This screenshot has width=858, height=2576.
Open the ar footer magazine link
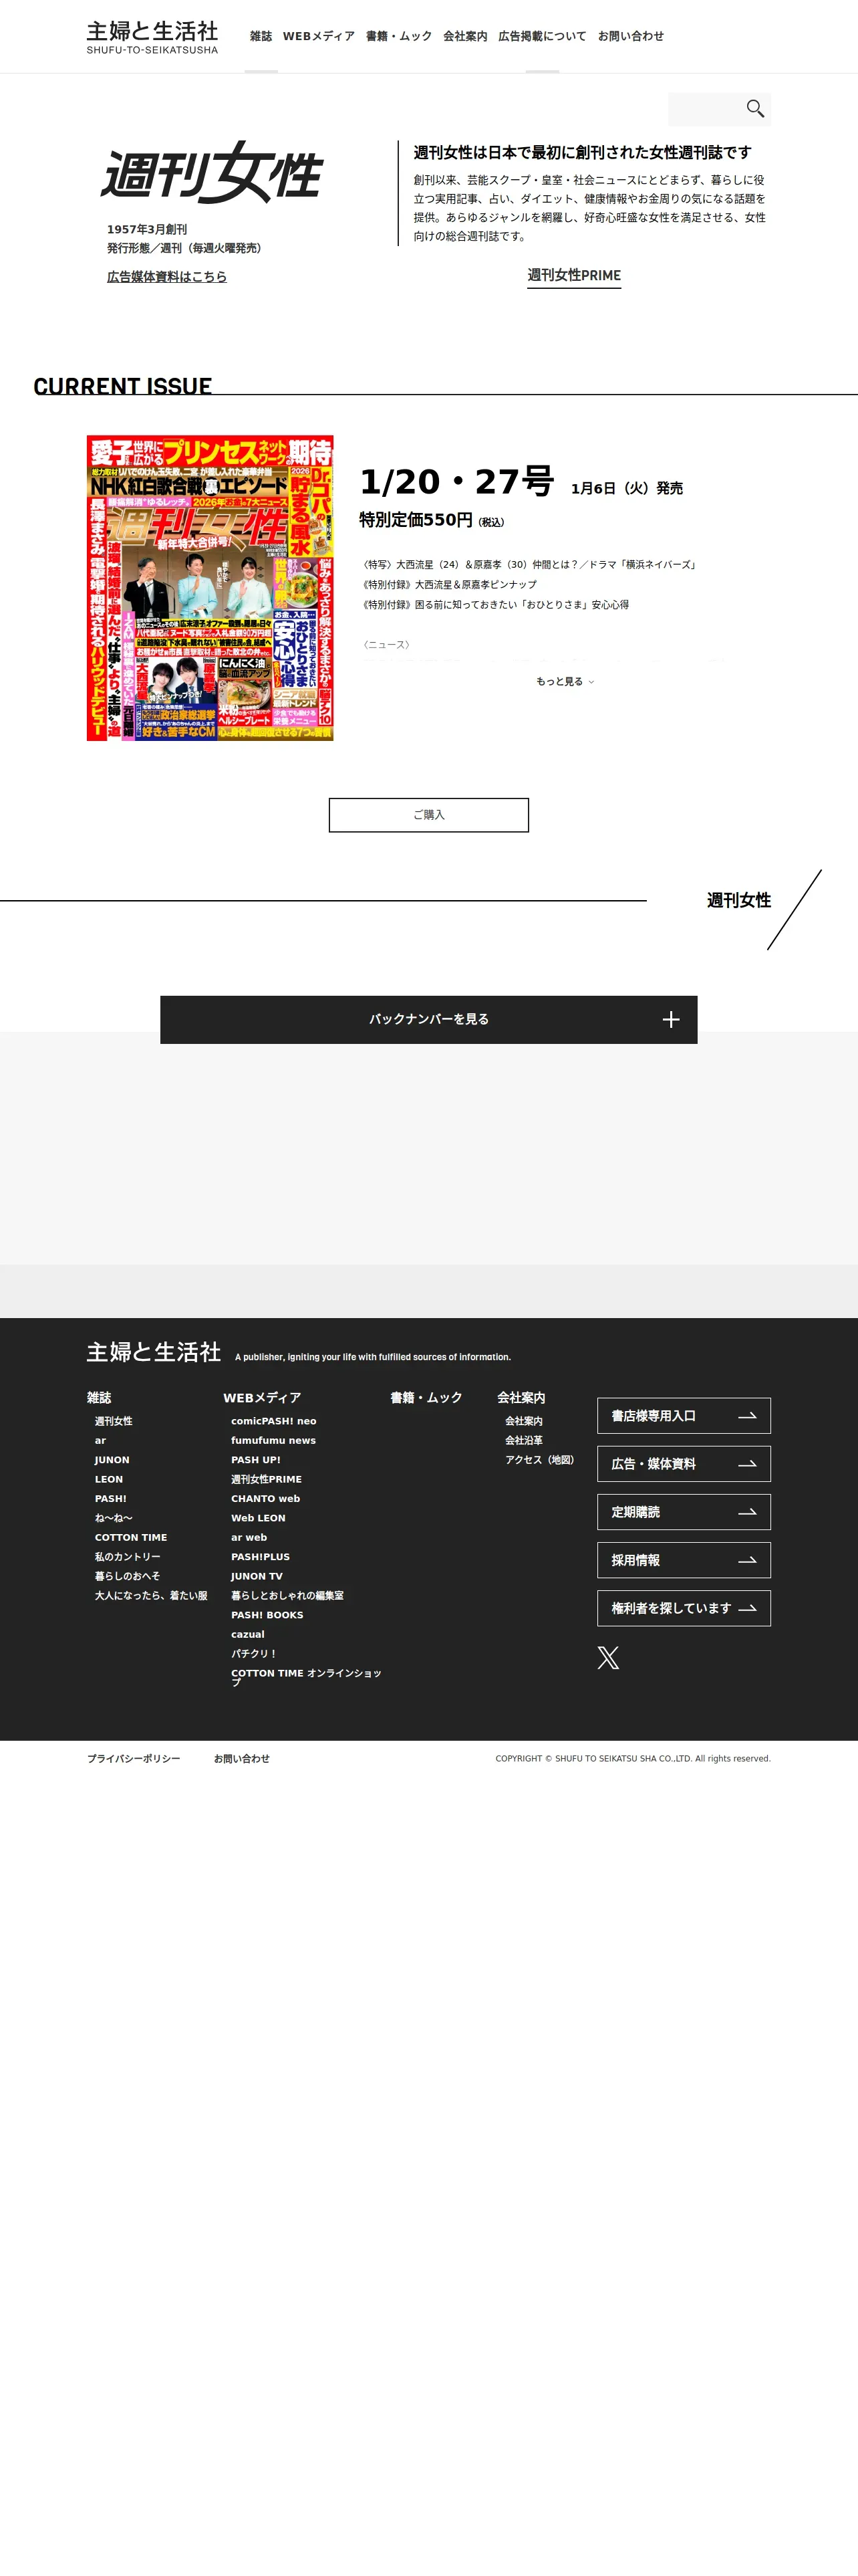(100, 1440)
